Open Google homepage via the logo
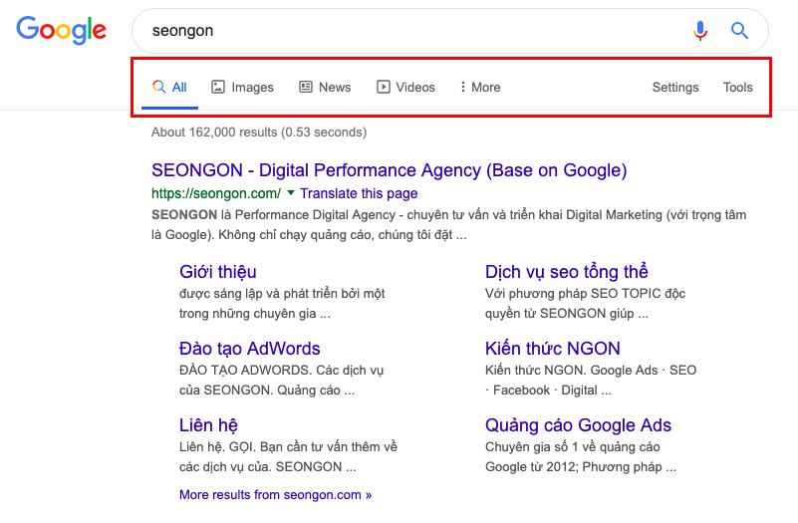798x523 pixels. pos(62,31)
